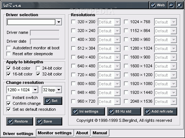Enable the 1920 × 1080 resolution
Image resolution: width=185 pixels, height=138 pixels.
(126, 84)
